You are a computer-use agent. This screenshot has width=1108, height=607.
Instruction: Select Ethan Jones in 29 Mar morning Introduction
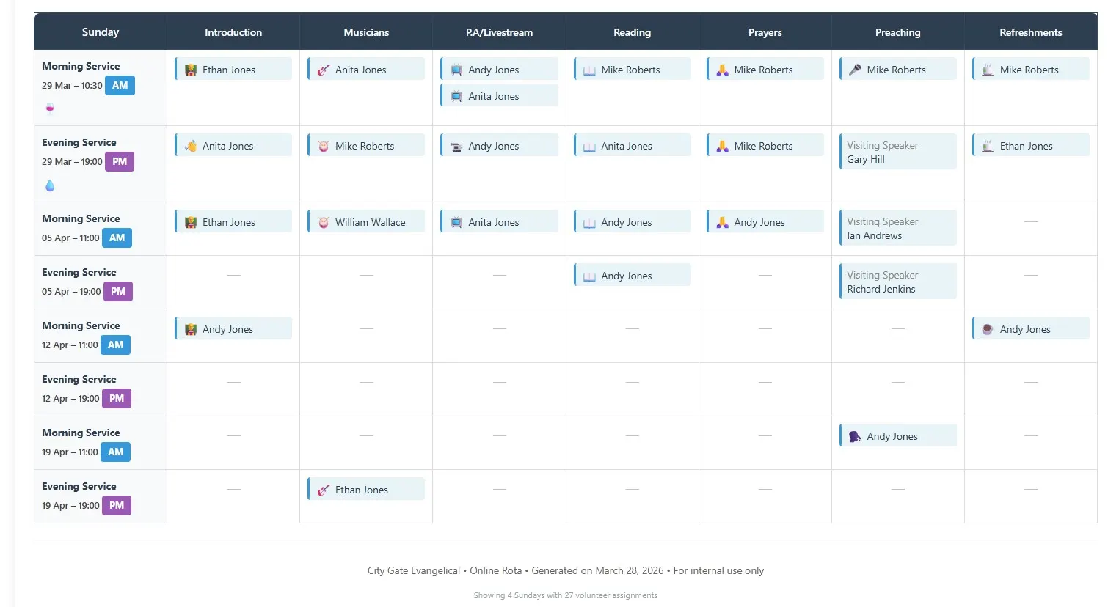[233, 70]
